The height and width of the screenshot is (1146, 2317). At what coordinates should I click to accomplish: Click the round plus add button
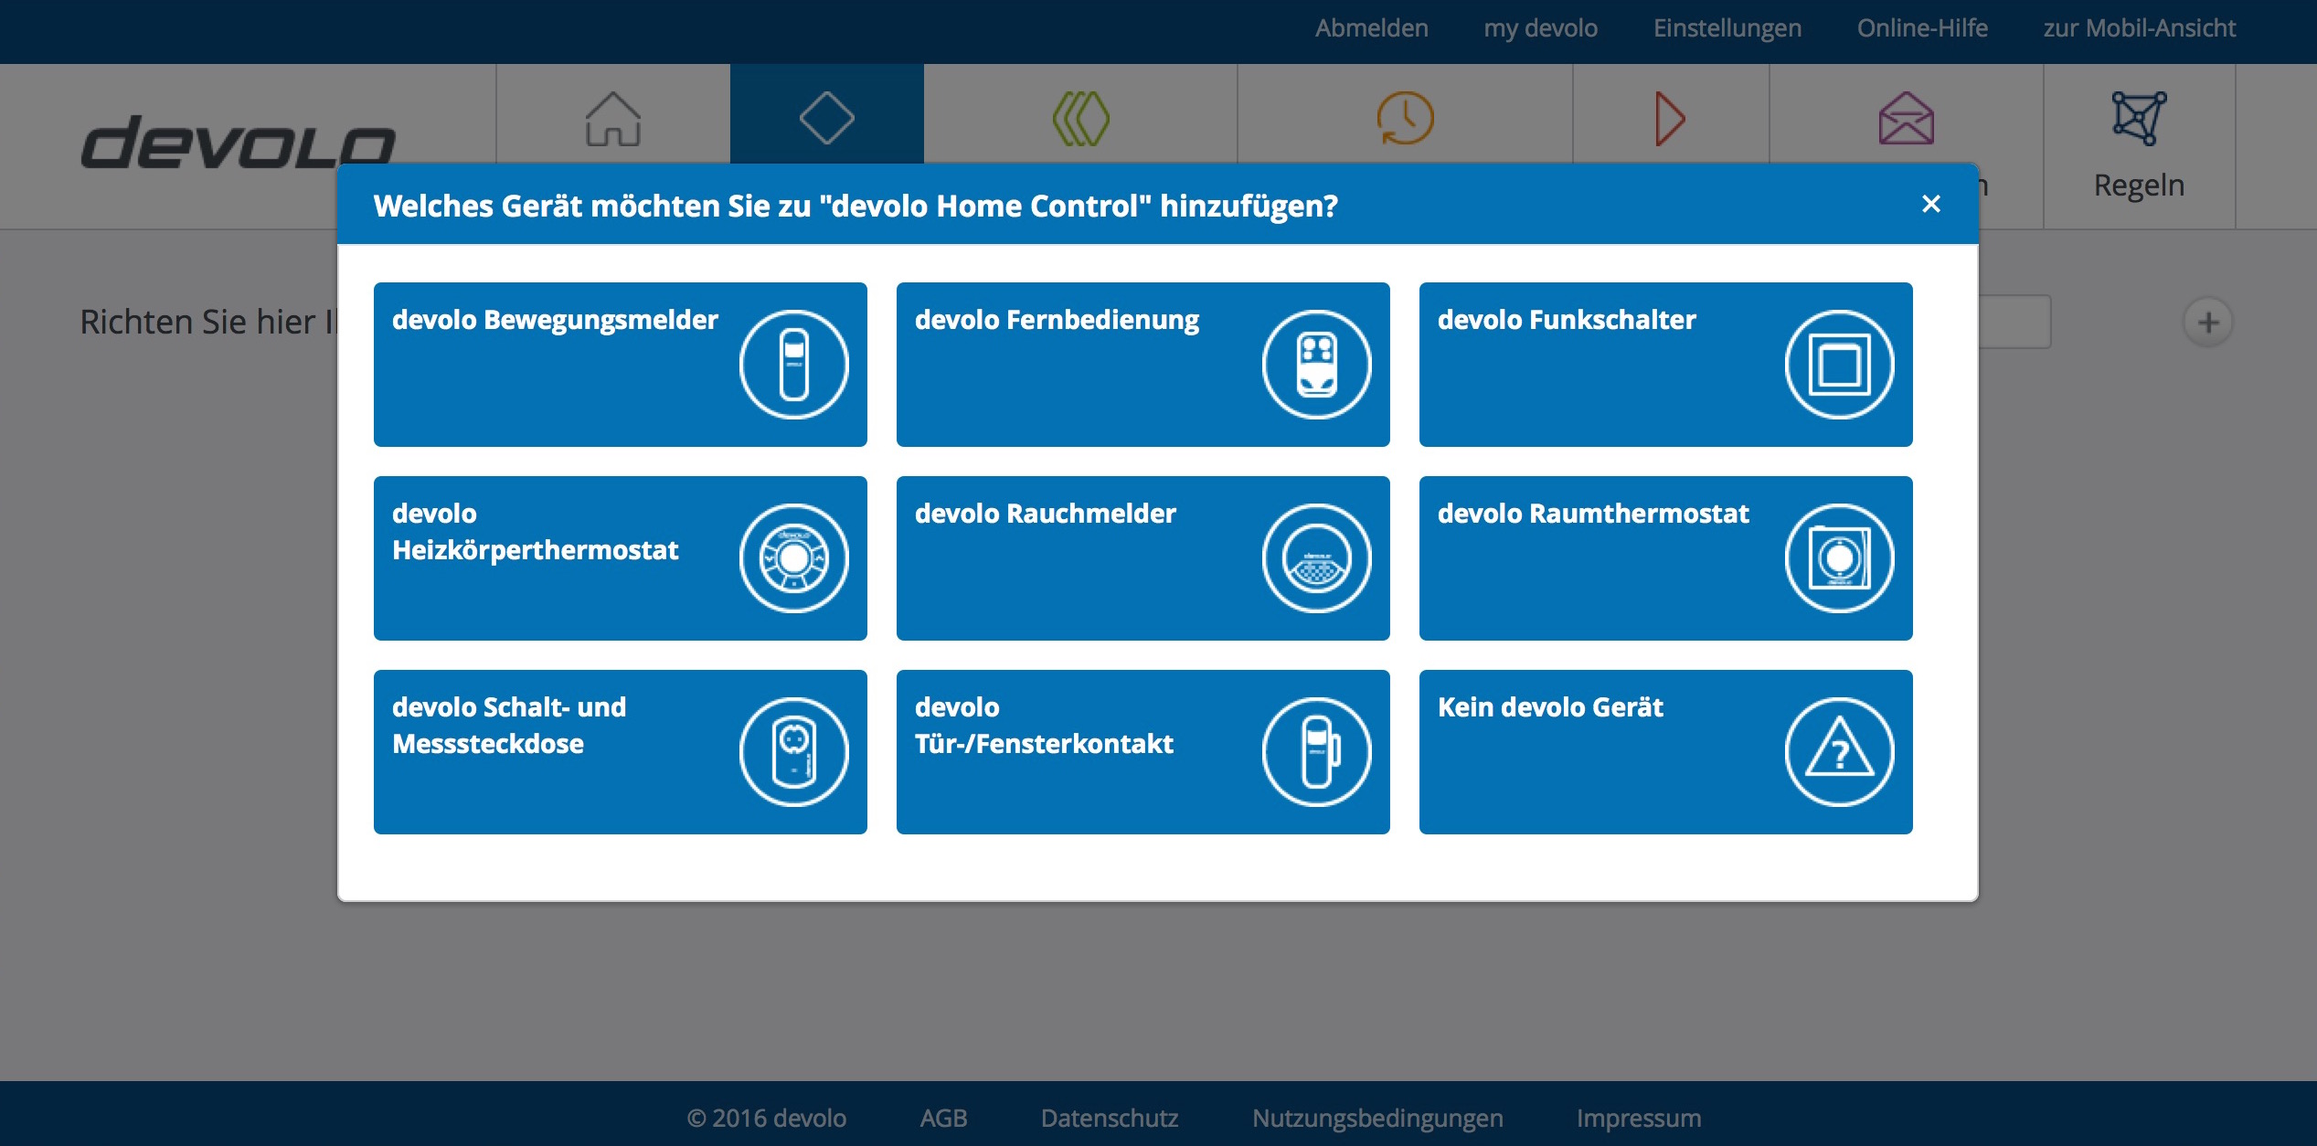[2208, 322]
